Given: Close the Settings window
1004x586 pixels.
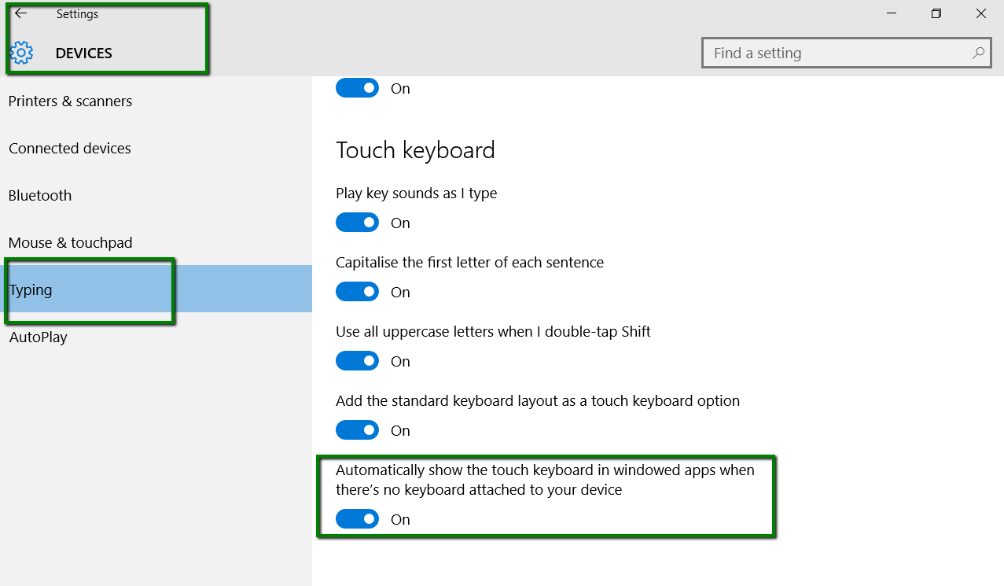Looking at the screenshot, I should [980, 13].
